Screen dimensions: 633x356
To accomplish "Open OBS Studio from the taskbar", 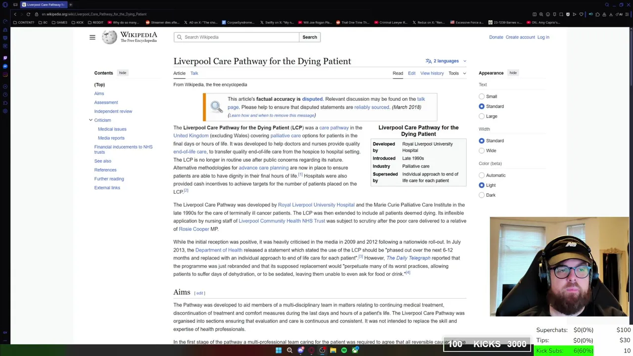I will (322, 350).
